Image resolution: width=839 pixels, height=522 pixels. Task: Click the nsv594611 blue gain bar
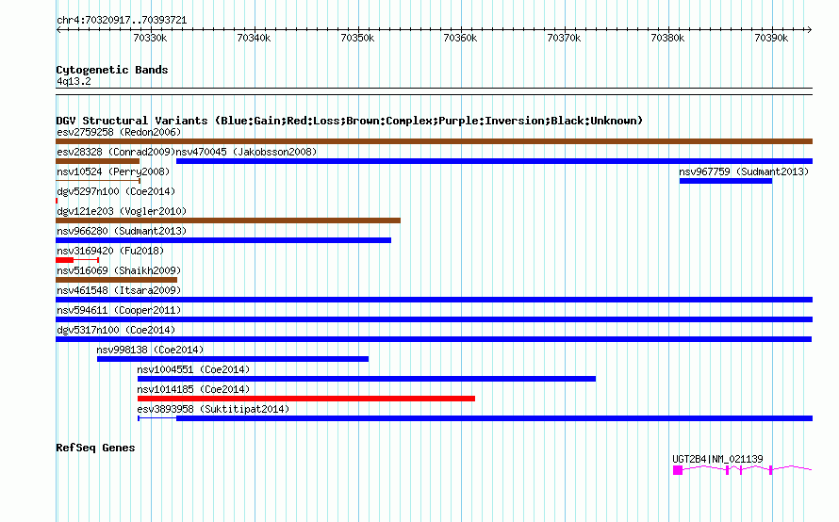[x=434, y=319]
